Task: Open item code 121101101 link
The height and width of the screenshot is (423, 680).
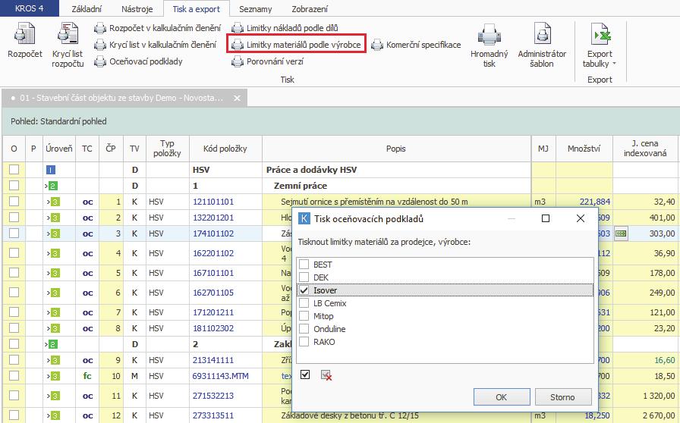Action: click(213, 202)
